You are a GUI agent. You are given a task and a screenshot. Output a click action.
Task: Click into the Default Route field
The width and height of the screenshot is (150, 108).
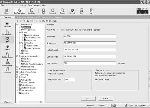pyautogui.click(x=90, y=56)
